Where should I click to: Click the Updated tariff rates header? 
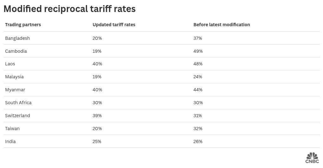[x=114, y=25]
